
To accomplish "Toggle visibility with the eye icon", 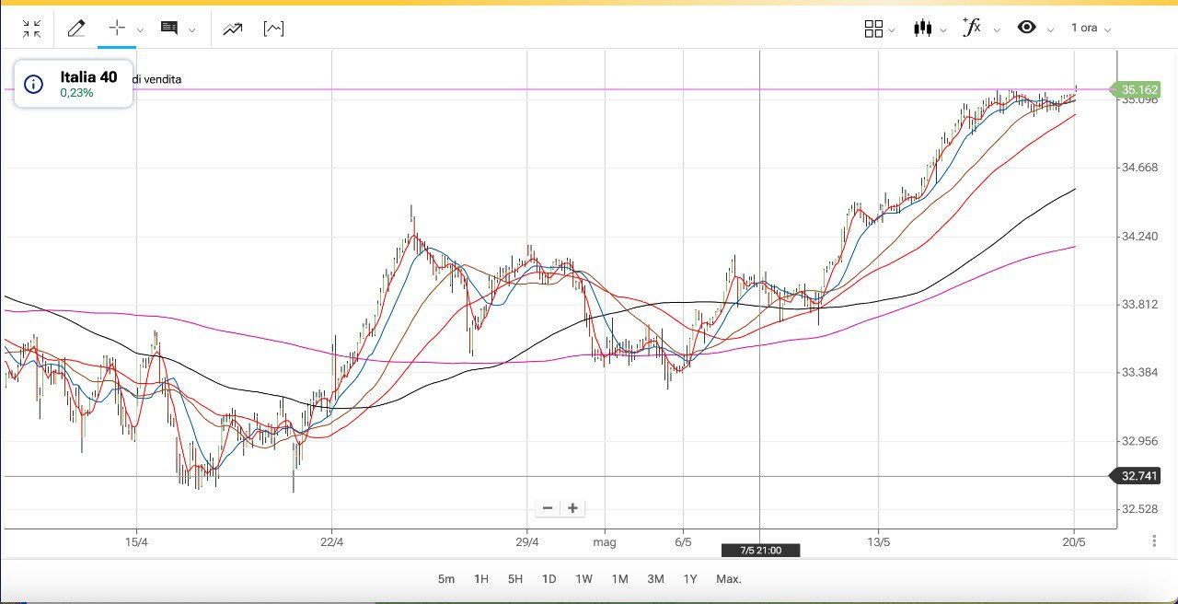I will click(1026, 28).
